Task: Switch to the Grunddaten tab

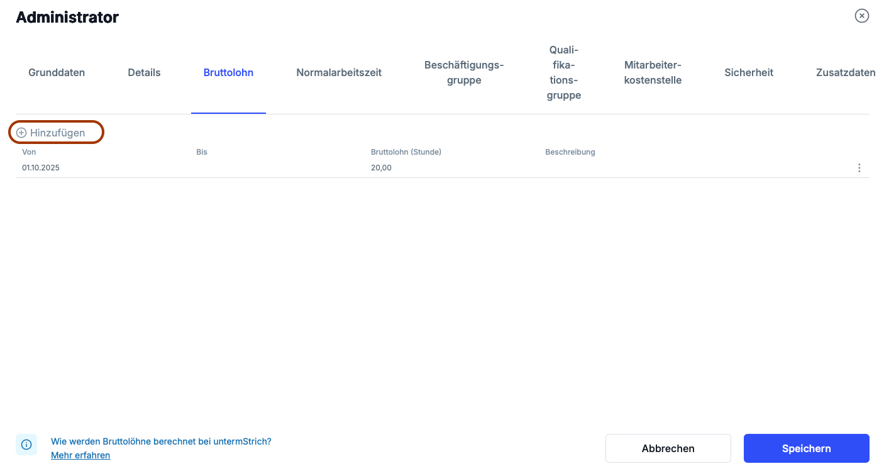Action: click(x=57, y=72)
